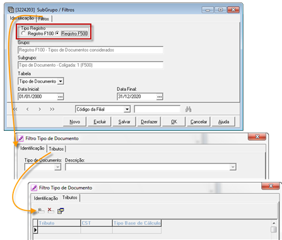Go to the first record arrow

(15, 109)
